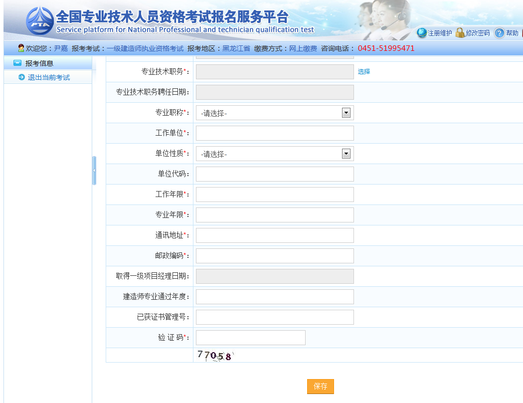Focus the 工作单位 text field
The width and height of the screenshot is (523, 403).
[275, 133]
